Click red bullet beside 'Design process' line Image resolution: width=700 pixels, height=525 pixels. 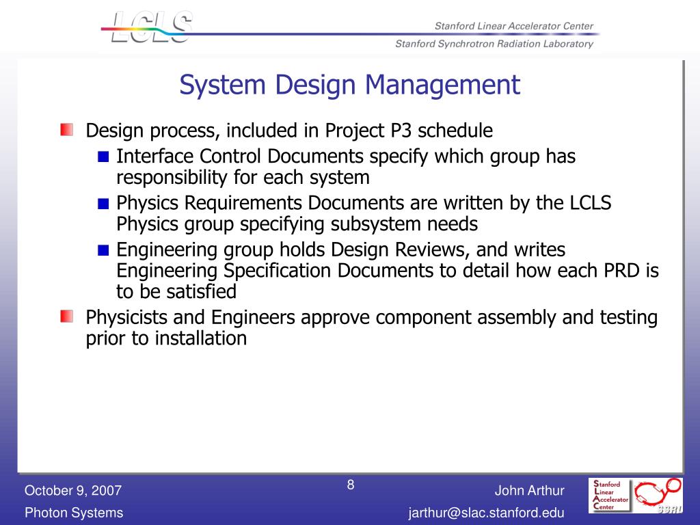pyautogui.click(x=66, y=130)
